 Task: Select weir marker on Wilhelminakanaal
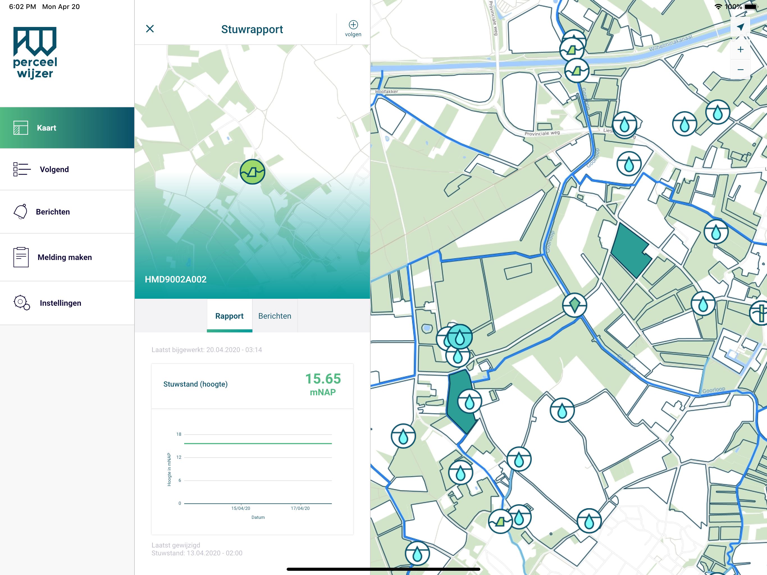572,50
